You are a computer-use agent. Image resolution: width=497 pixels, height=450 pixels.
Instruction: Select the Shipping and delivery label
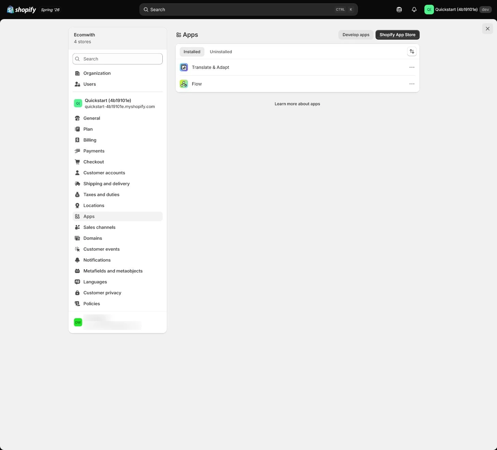(106, 184)
